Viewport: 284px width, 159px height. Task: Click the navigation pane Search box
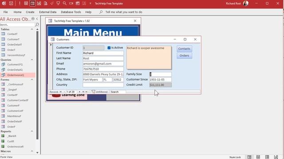[17, 25]
